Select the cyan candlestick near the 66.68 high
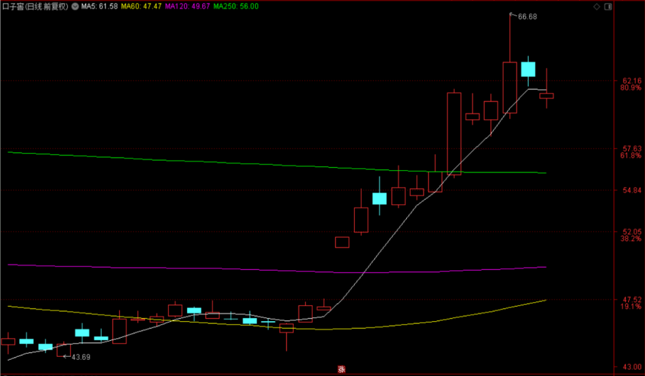The image size is (645, 376). coord(528,69)
